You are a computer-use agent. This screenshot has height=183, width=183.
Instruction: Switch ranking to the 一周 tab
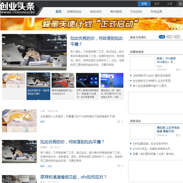tap(169, 37)
